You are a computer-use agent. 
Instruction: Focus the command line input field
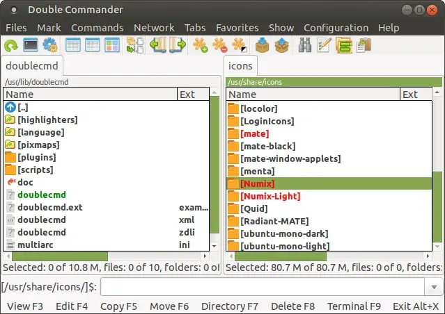263,287
